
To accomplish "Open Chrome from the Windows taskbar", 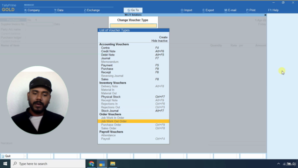I will pos(91,164).
